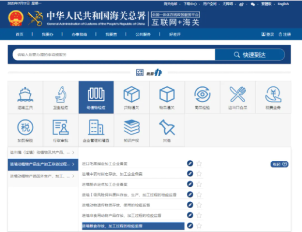Expand the first left sidebar subcategory with chevron
This screenshot has height=232, width=302.
tap(43, 153)
